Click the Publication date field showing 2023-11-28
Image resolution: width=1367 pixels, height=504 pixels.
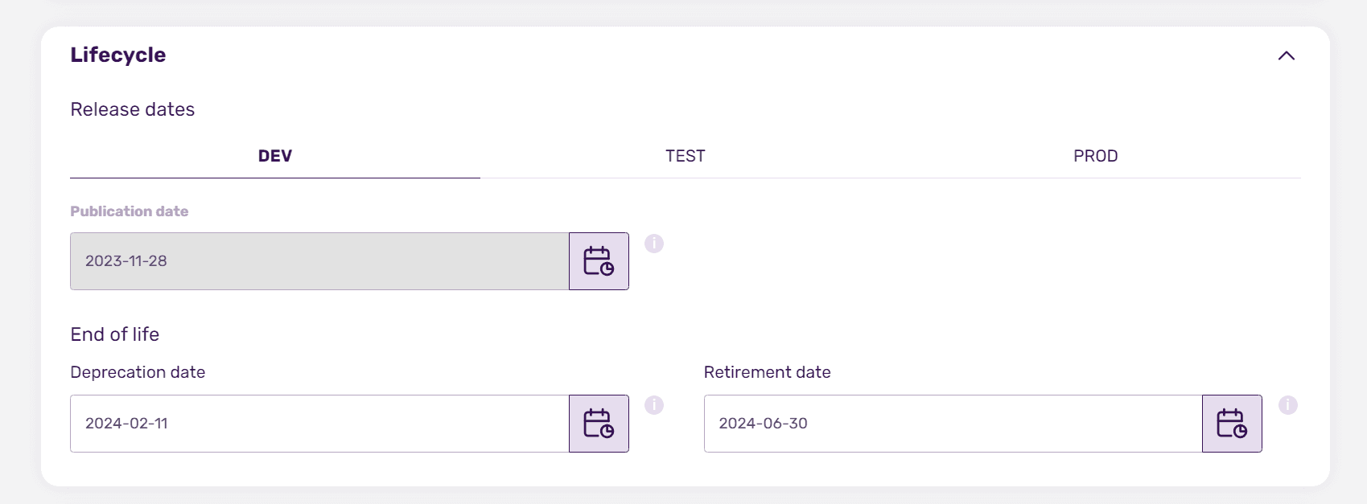pos(319,261)
